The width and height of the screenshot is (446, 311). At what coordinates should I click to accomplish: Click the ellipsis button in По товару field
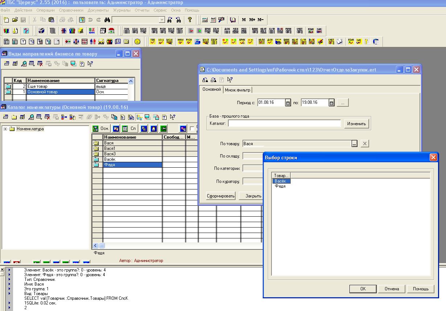point(354,144)
